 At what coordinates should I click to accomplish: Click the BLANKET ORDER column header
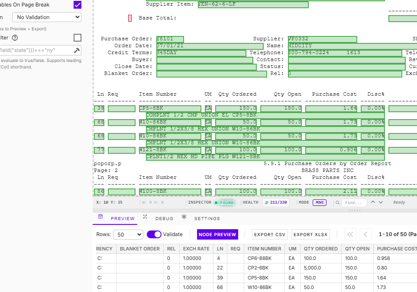139,249
